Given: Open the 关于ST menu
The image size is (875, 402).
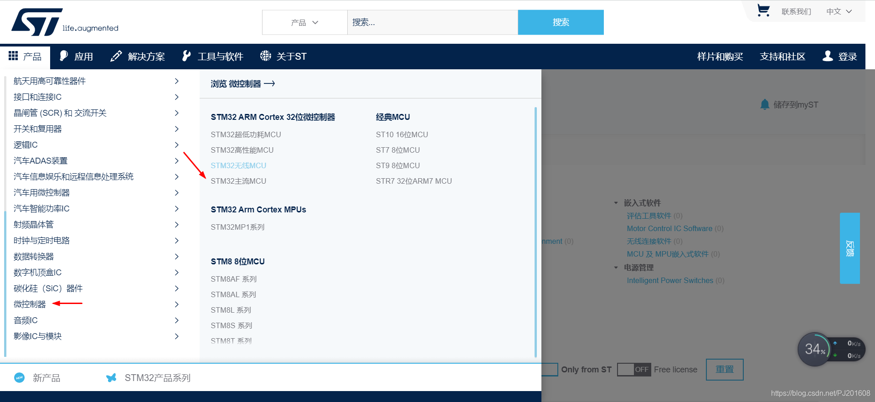Looking at the screenshot, I should pyautogui.click(x=283, y=56).
